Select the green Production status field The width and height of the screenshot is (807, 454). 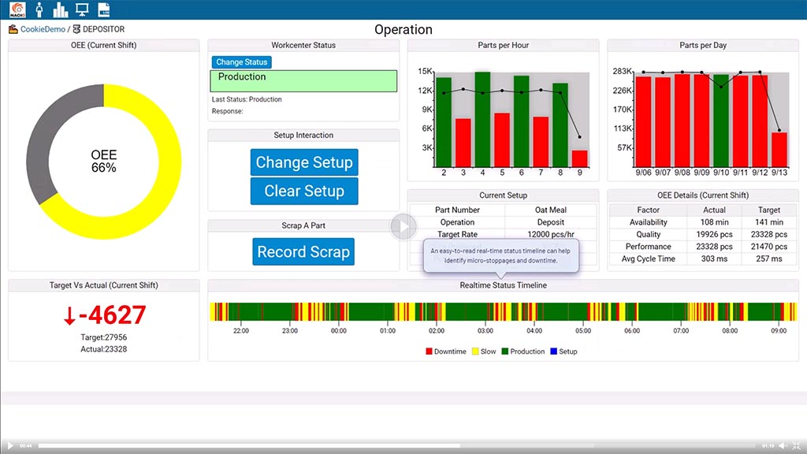[303, 80]
